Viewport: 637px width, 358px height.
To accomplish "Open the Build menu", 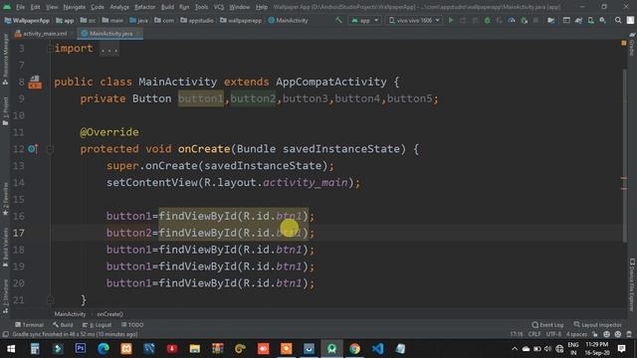I will coord(167,7).
